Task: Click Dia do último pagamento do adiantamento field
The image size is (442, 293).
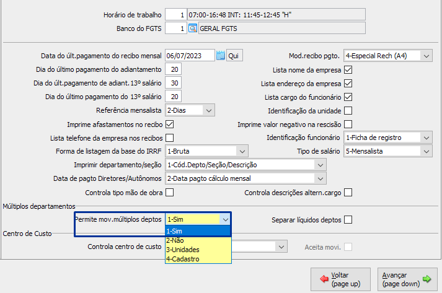Action: click(174, 69)
